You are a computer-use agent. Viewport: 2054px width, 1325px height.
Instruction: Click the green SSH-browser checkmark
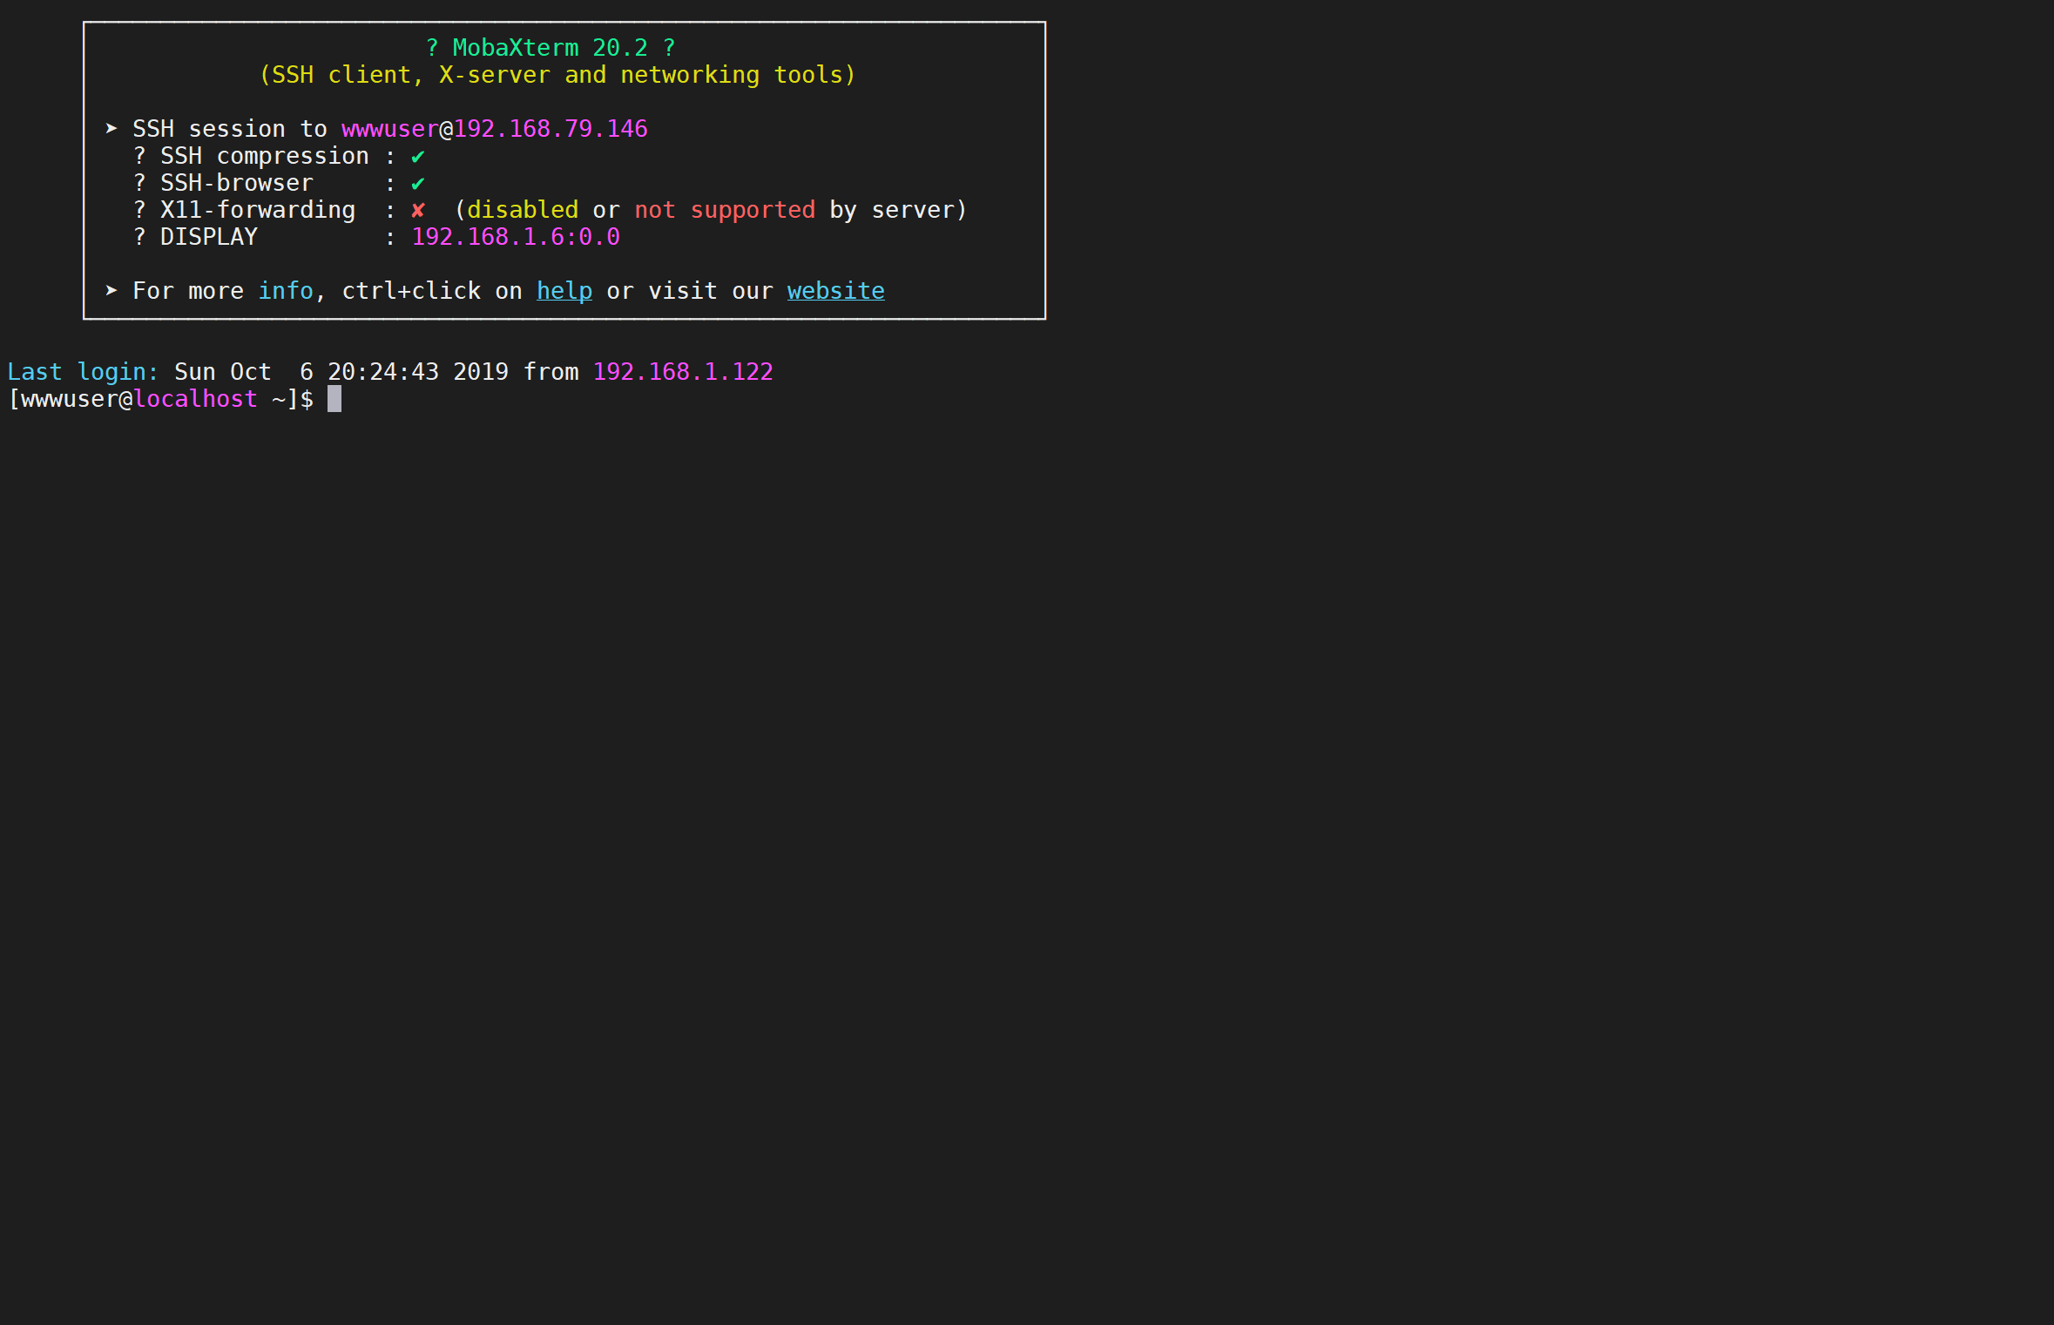click(418, 184)
